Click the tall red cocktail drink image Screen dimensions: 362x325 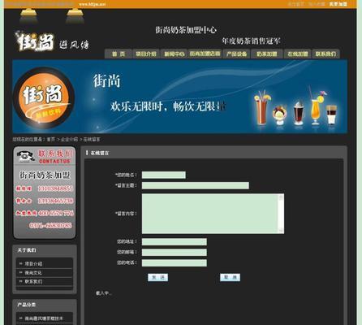pos(261,107)
